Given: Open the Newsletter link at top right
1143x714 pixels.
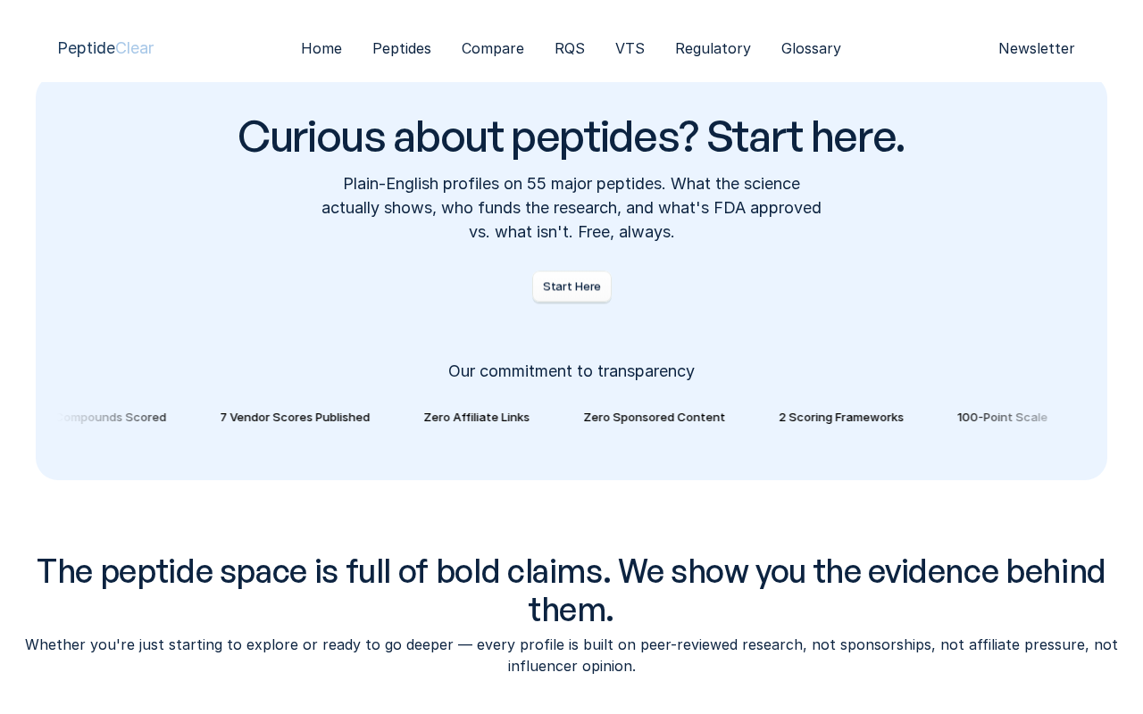Looking at the screenshot, I should click(1037, 48).
